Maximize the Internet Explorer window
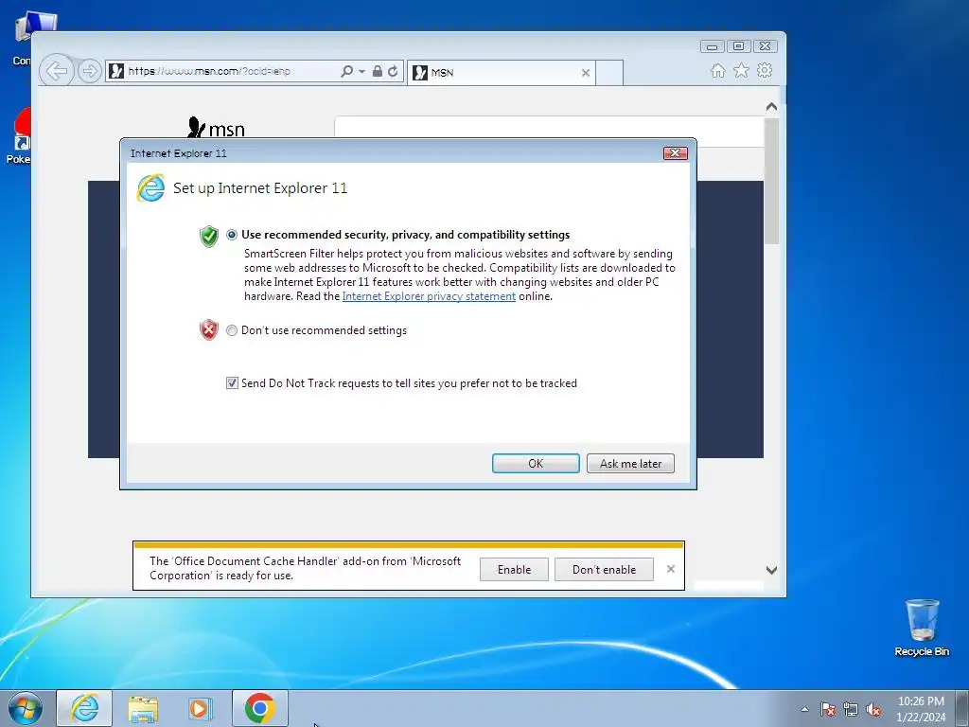This screenshot has width=969, height=727. click(x=738, y=46)
